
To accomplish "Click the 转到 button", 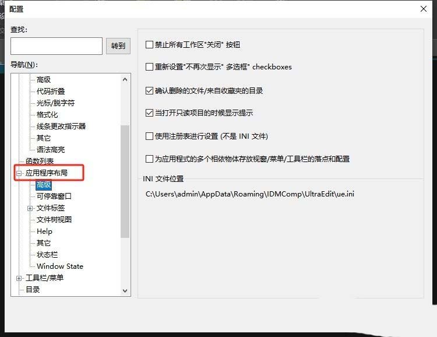I will pos(118,46).
